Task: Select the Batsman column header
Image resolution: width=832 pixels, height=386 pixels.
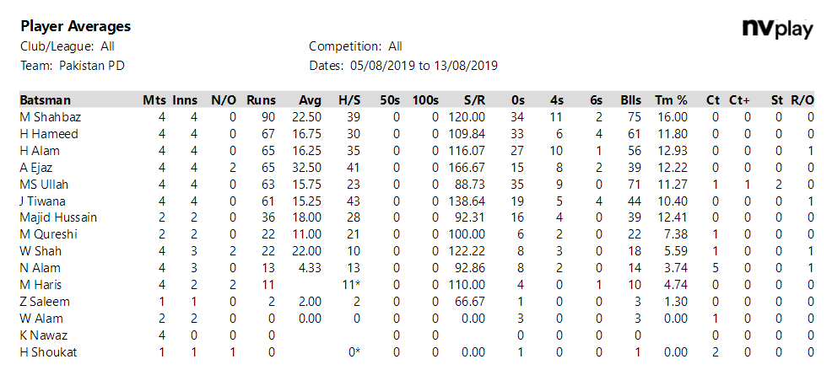Action: pyautogui.click(x=45, y=100)
